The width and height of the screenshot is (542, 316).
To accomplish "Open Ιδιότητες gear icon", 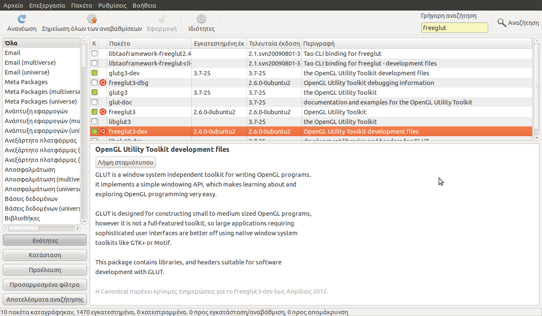I will pyautogui.click(x=202, y=19).
